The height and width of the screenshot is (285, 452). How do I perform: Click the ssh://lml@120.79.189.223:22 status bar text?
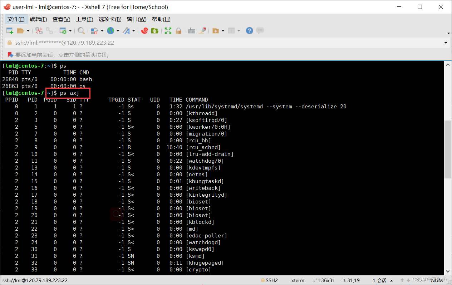(x=35, y=280)
